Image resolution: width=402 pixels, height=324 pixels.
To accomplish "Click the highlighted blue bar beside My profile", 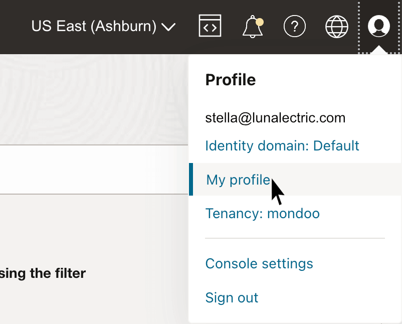I will click(192, 179).
